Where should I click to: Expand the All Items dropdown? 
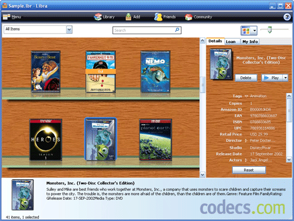point(69,29)
